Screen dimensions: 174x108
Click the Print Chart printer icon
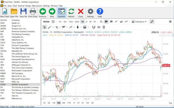33,11
